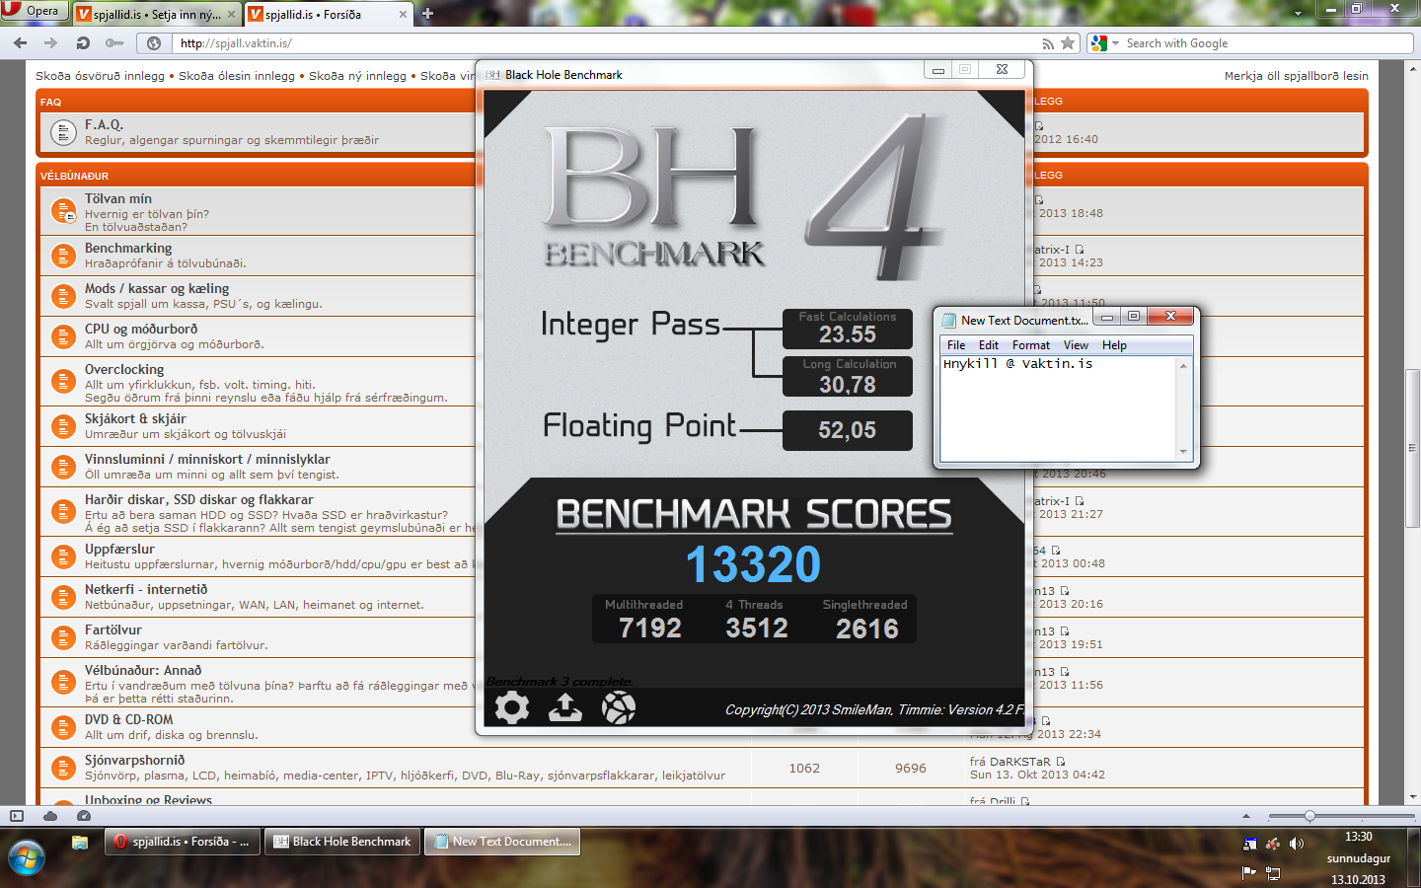Open the Overclocking forum link
The height and width of the screenshot is (888, 1421).
[x=124, y=369]
